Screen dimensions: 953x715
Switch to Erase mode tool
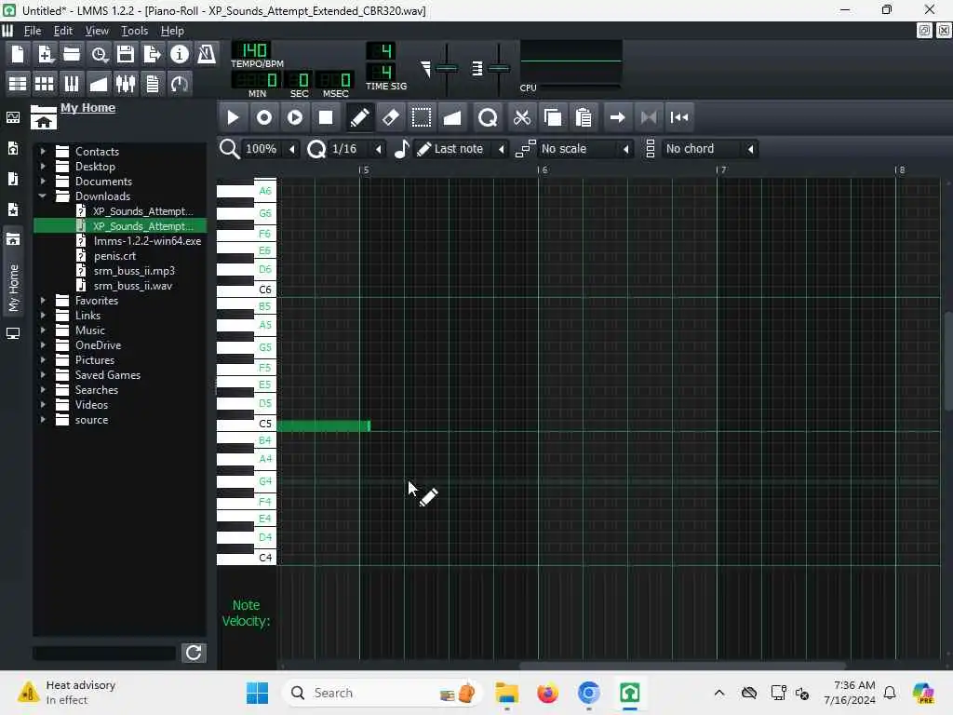point(390,117)
